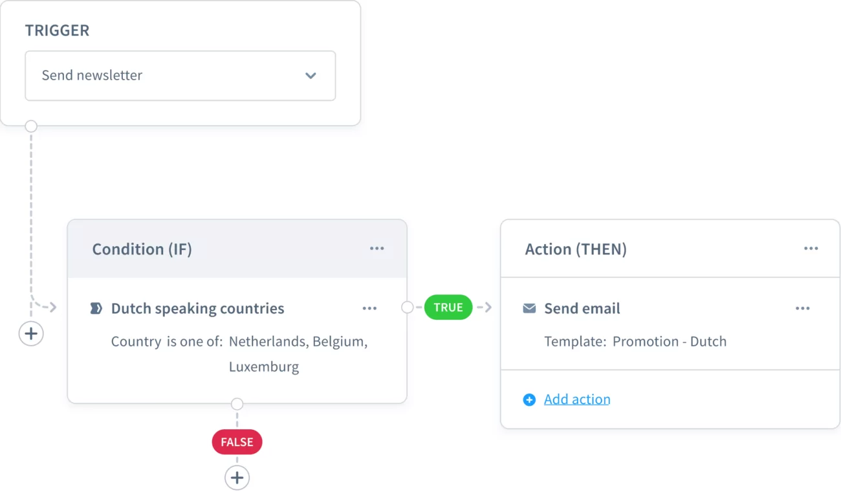Click the Promotion - Dutch template text

click(x=670, y=341)
